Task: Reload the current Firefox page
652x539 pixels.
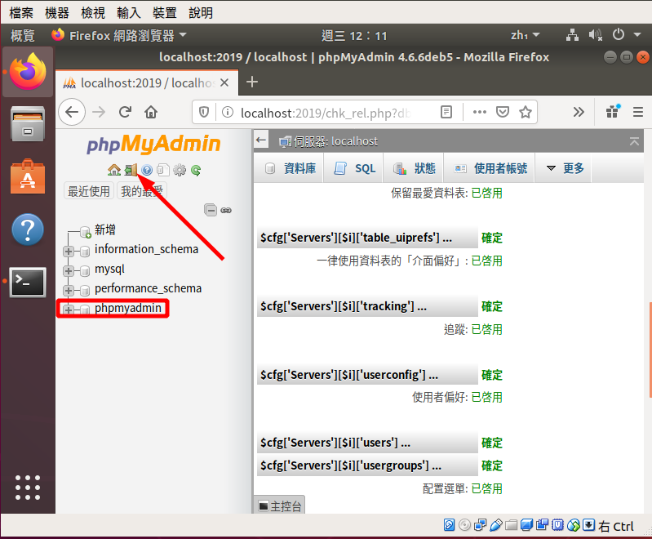Action: [x=125, y=112]
